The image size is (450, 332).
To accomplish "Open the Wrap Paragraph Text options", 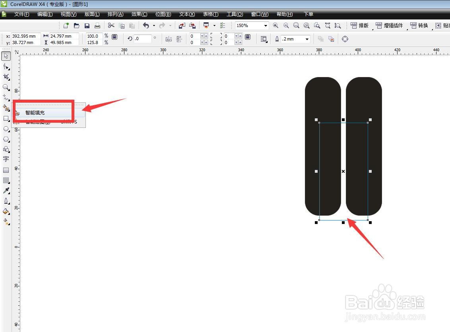I will click(264, 39).
